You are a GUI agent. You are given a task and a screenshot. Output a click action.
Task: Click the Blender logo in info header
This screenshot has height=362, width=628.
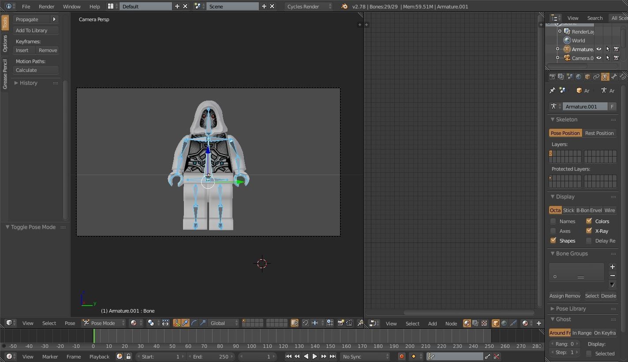click(344, 7)
